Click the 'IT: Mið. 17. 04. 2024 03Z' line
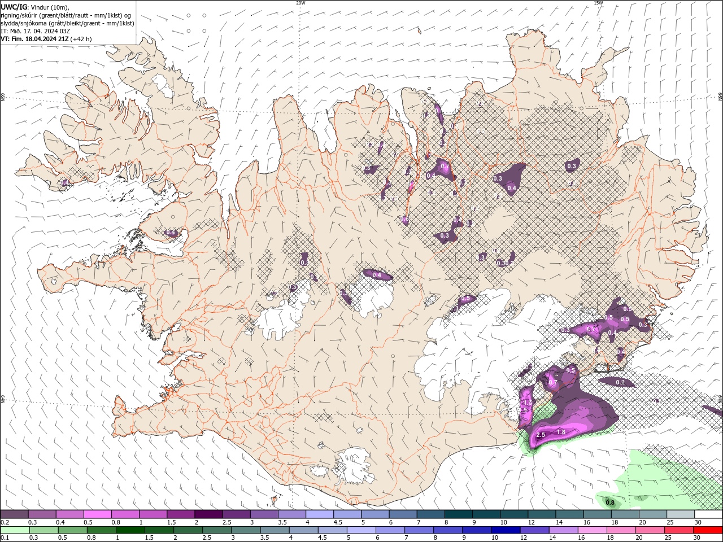This screenshot has width=723, height=542. click(35, 31)
